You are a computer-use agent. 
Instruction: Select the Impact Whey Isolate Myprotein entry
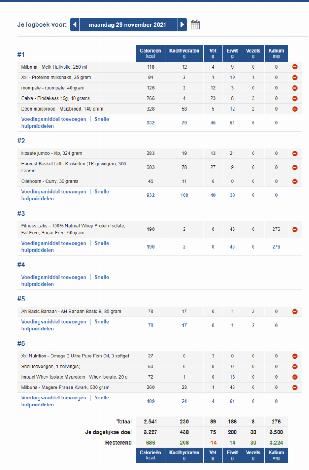point(74,377)
